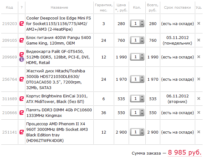The image size is (206, 158).
Task: Click the red e icon for Kingmax memory
Action: pos(22,113)
